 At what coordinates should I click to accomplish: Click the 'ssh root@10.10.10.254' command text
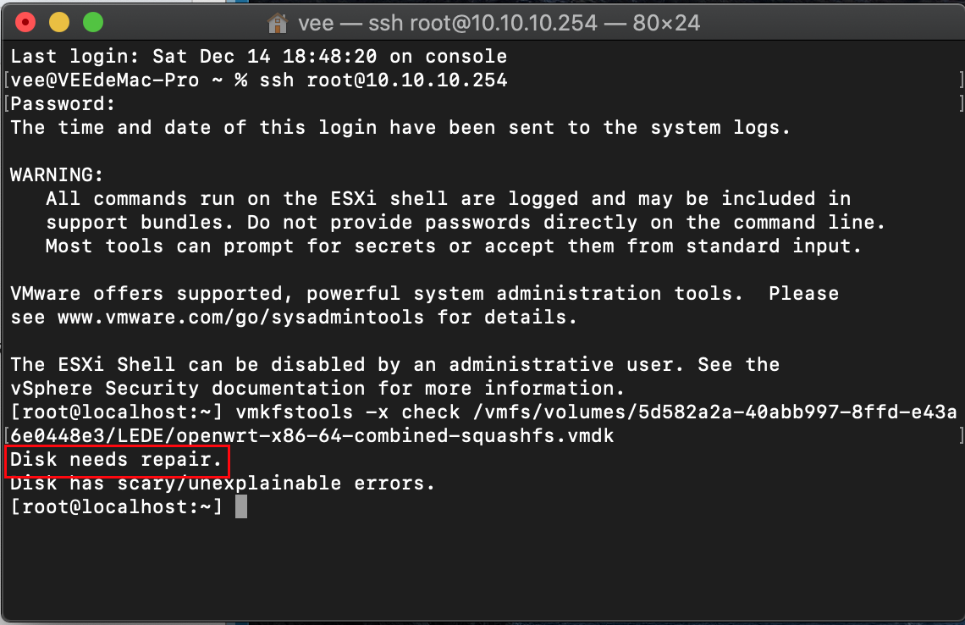click(383, 80)
